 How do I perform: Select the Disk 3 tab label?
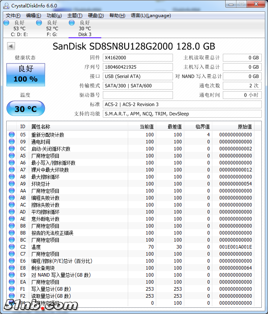click(x=85, y=34)
